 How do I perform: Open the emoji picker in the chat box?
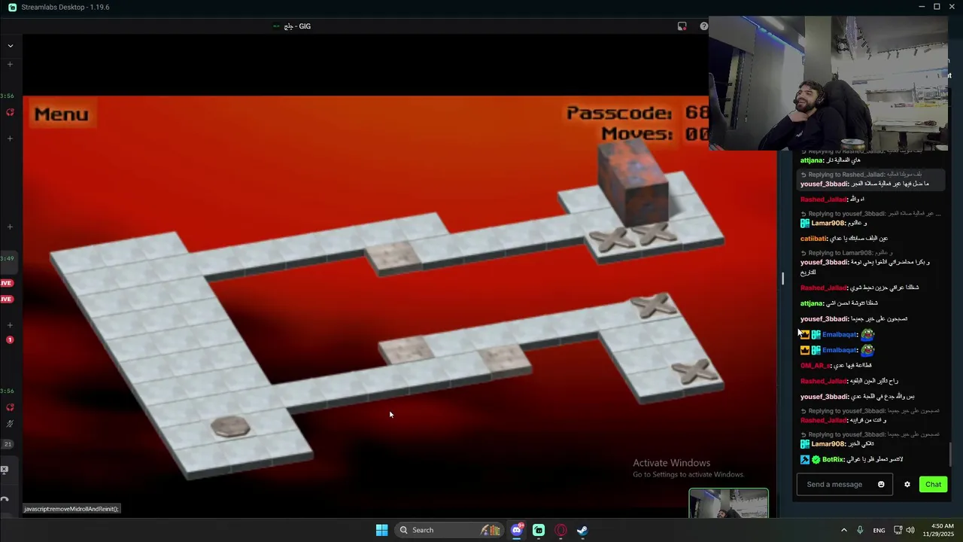pyautogui.click(x=881, y=484)
